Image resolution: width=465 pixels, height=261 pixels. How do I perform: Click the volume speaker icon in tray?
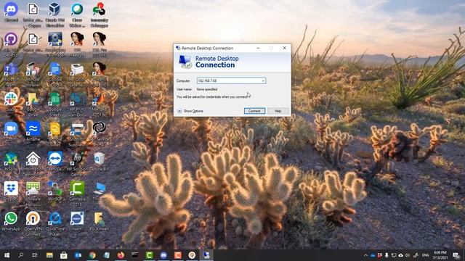[408, 255]
